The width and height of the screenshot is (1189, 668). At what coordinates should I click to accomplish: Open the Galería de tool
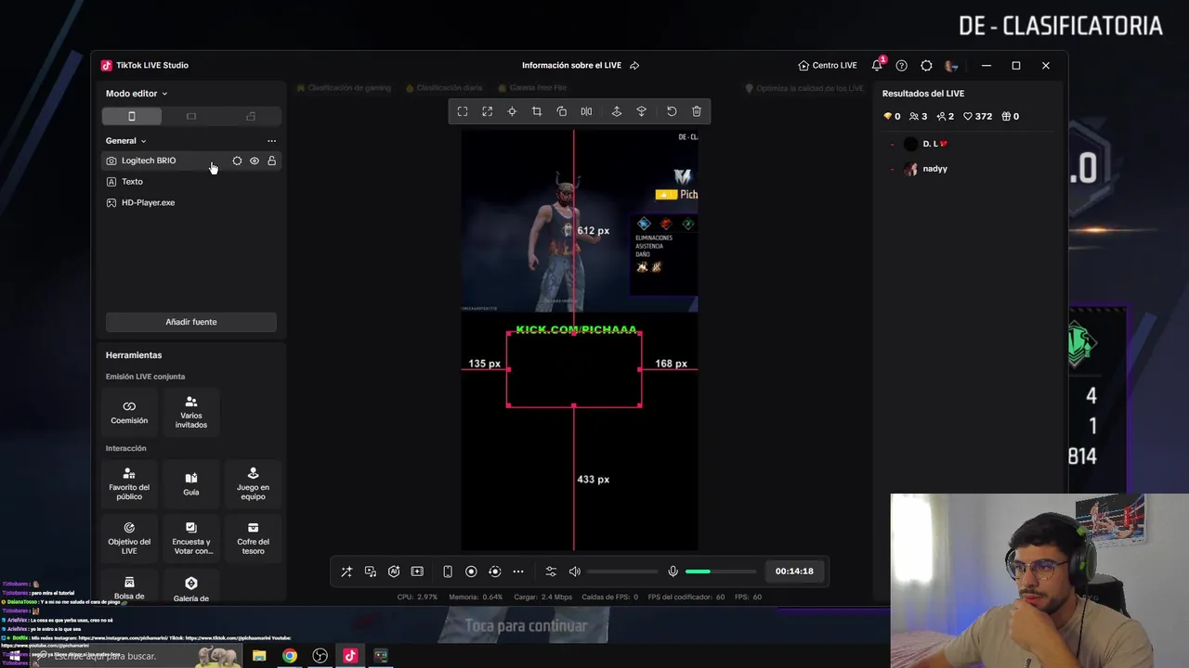click(x=191, y=589)
